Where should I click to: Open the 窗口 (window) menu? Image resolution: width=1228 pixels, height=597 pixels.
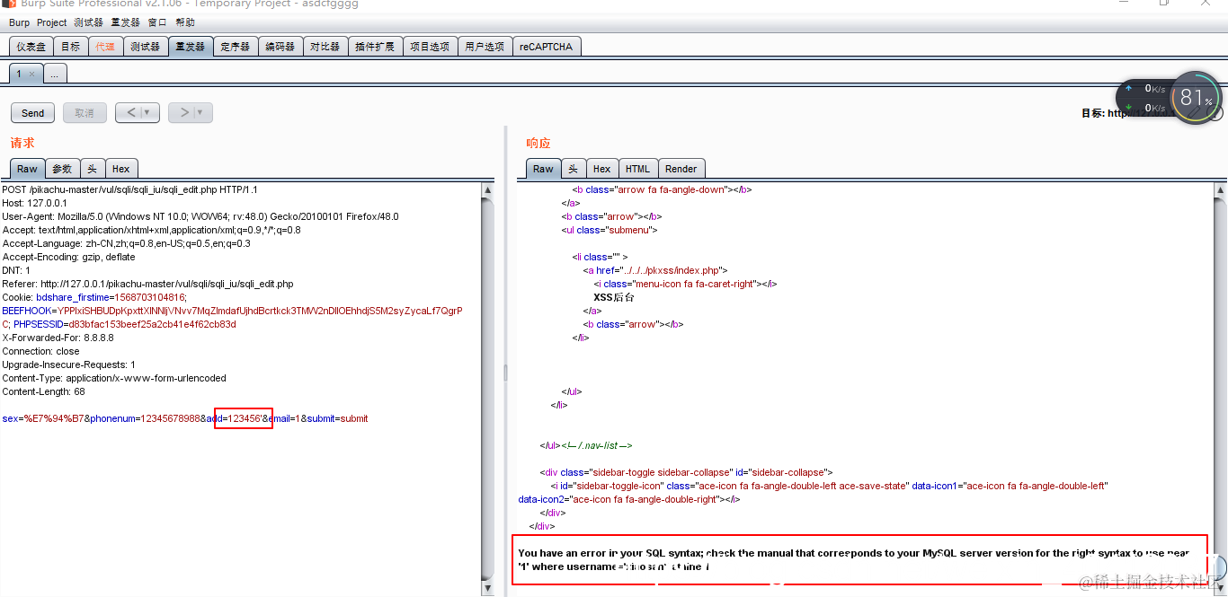click(x=157, y=22)
